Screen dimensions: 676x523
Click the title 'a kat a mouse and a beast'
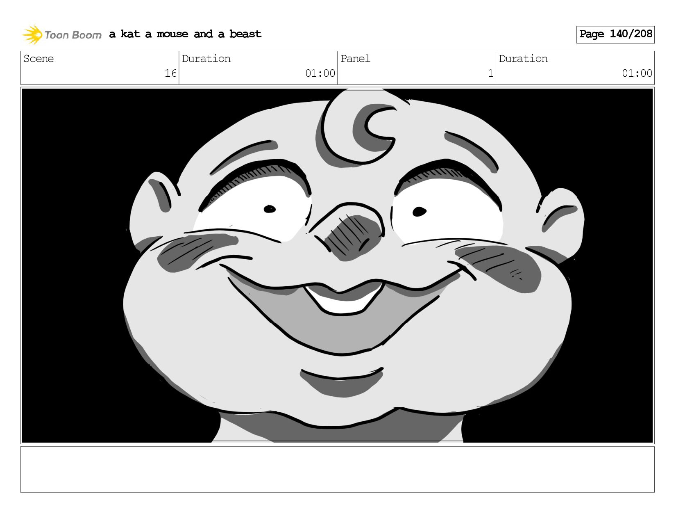pyautogui.click(x=185, y=34)
